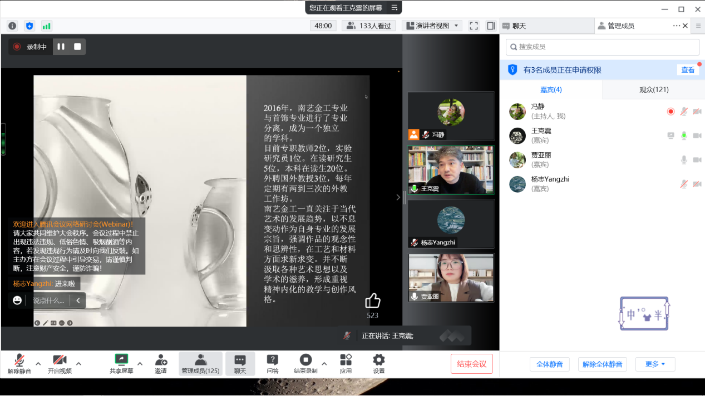Image resolution: width=705 pixels, height=396 pixels.
Task: Open the 演讲者视图 view dropdown
Action: [x=432, y=26]
